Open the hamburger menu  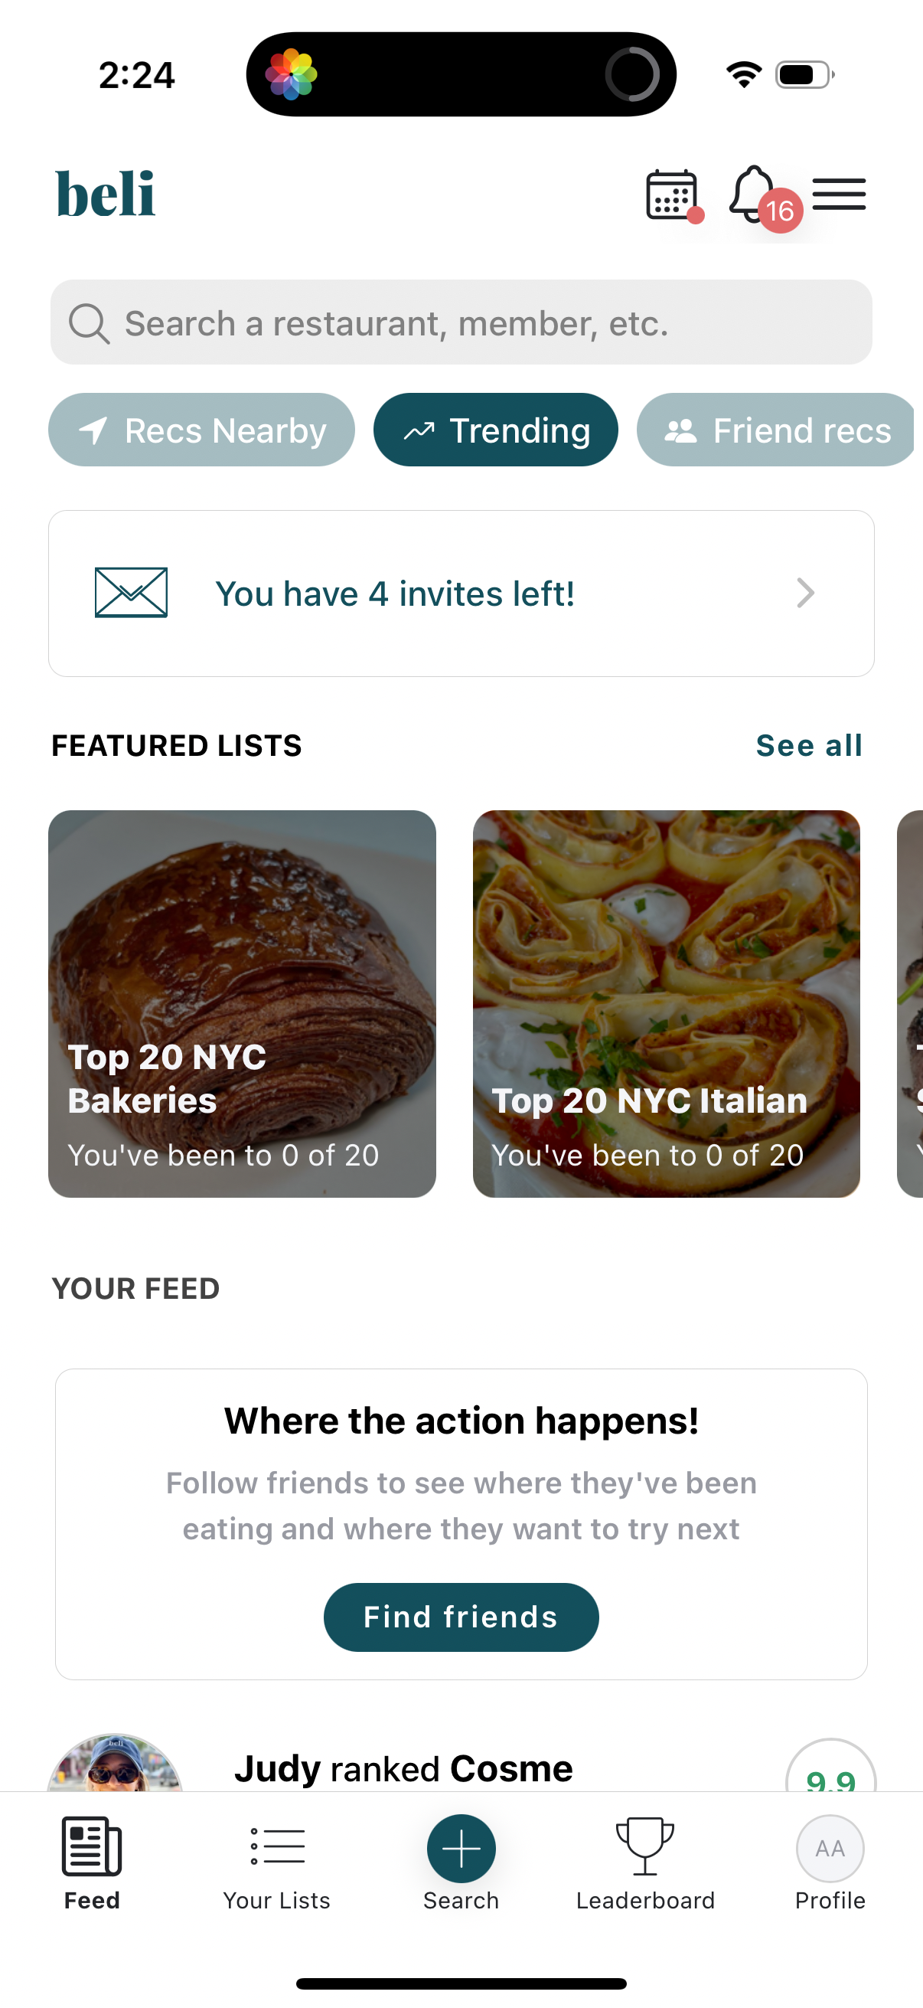click(839, 194)
